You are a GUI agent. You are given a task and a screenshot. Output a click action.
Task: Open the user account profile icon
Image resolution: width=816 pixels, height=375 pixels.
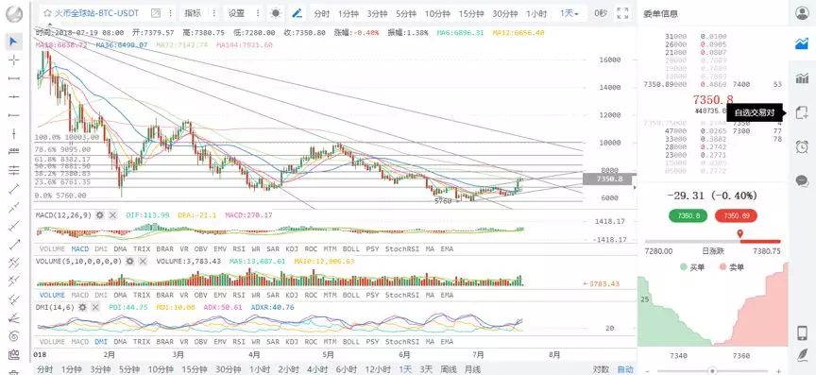pyautogui.click(x=802, y=13)
